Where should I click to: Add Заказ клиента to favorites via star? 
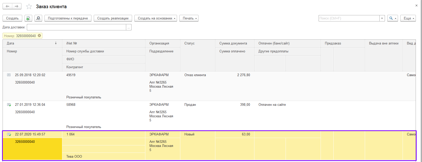pos(29,7)
